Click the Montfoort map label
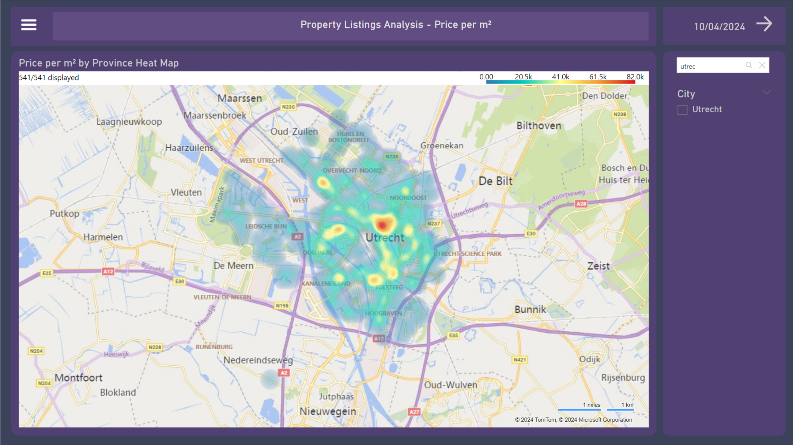Viewport: 793px width, 445px height. tap(79, 378)
